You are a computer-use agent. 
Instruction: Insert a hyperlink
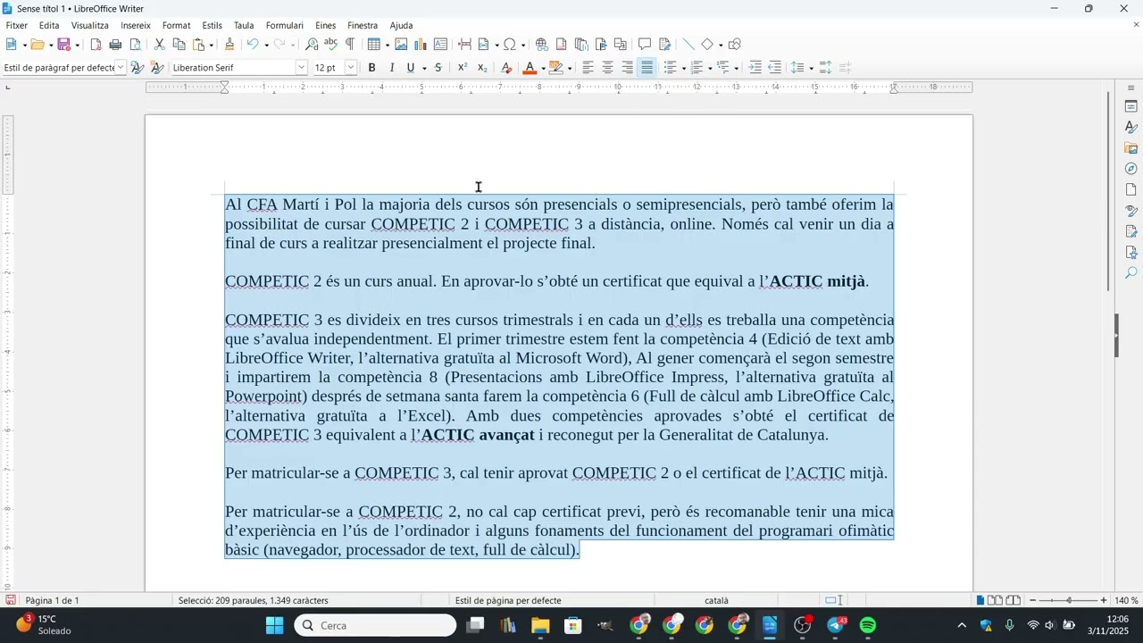pos(541,45)
